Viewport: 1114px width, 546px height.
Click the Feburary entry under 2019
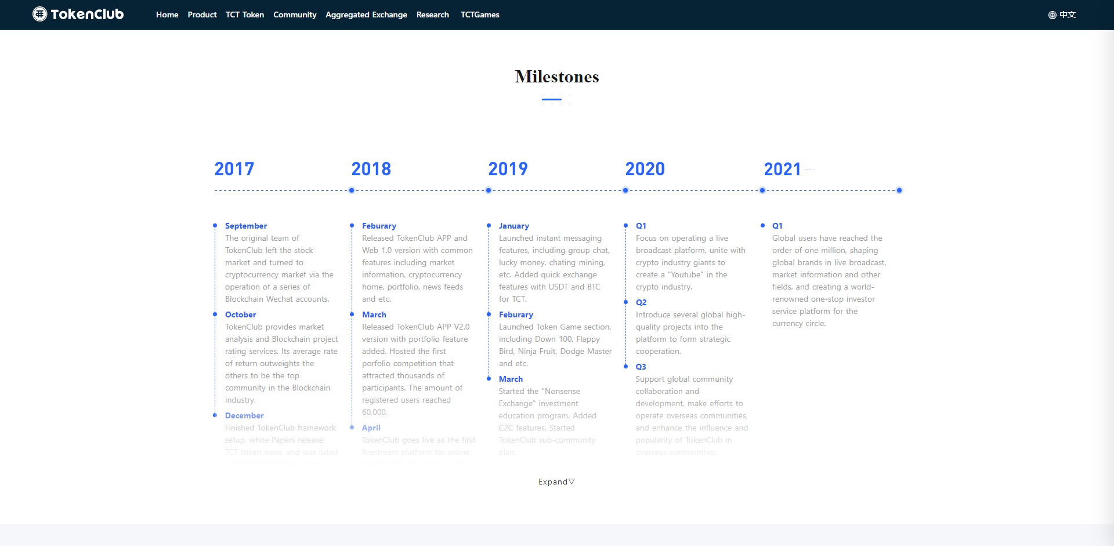point(516,314)
